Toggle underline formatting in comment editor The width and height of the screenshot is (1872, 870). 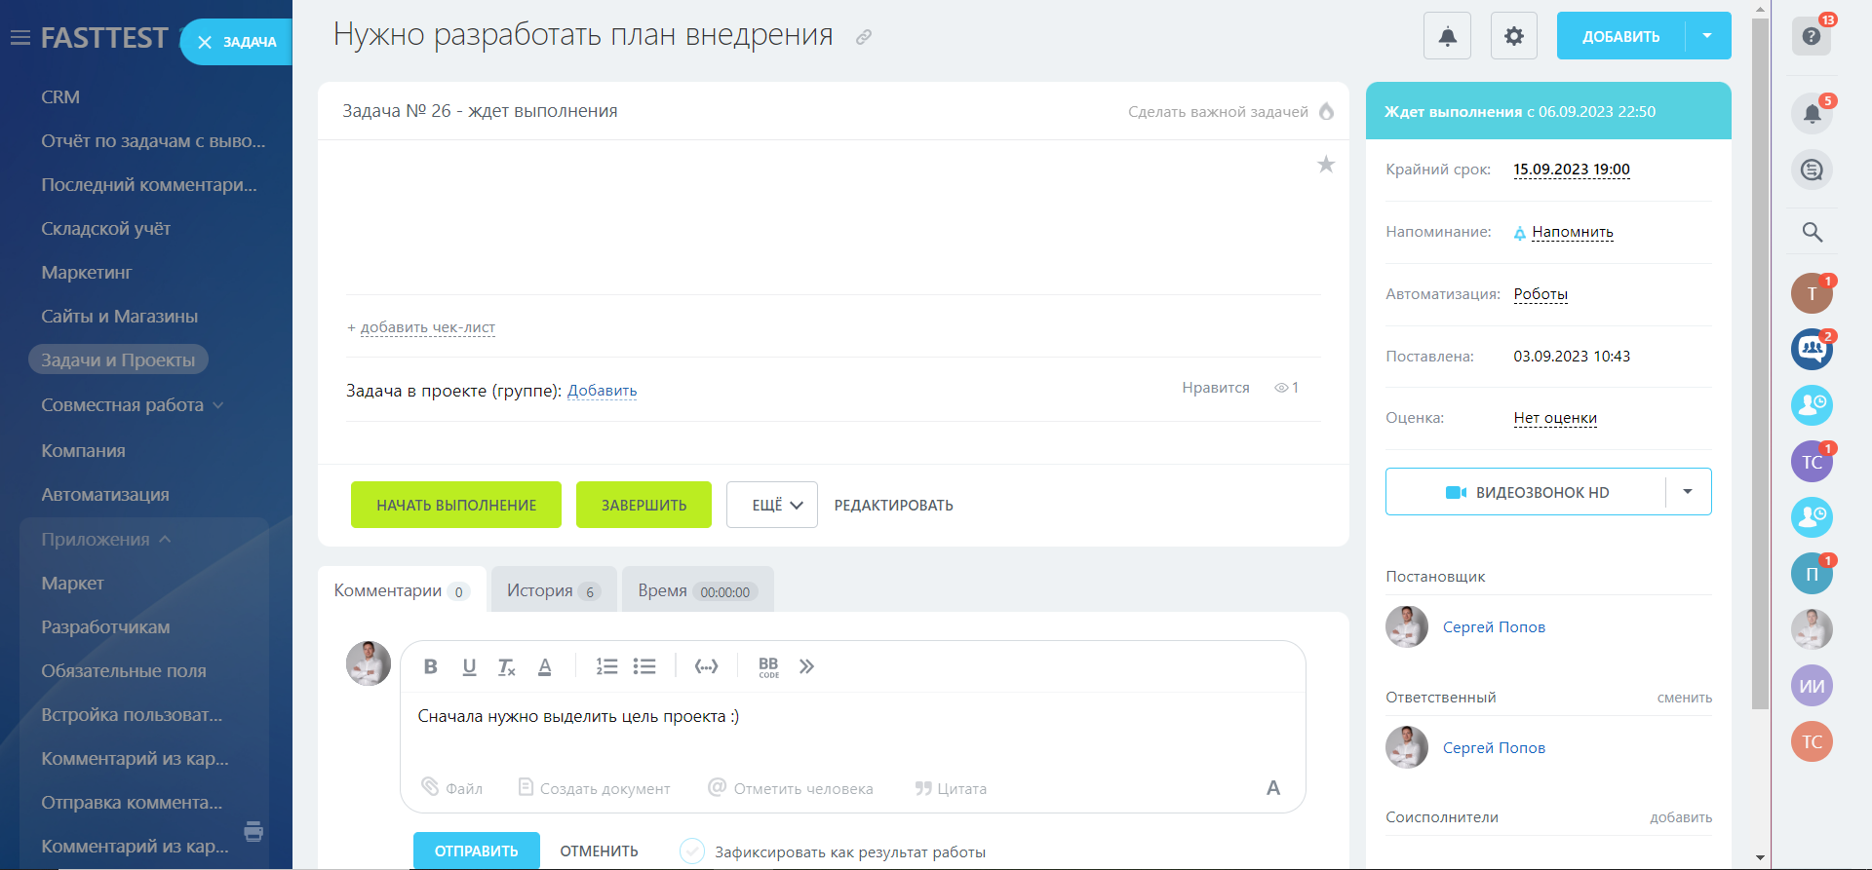point(469,666)
